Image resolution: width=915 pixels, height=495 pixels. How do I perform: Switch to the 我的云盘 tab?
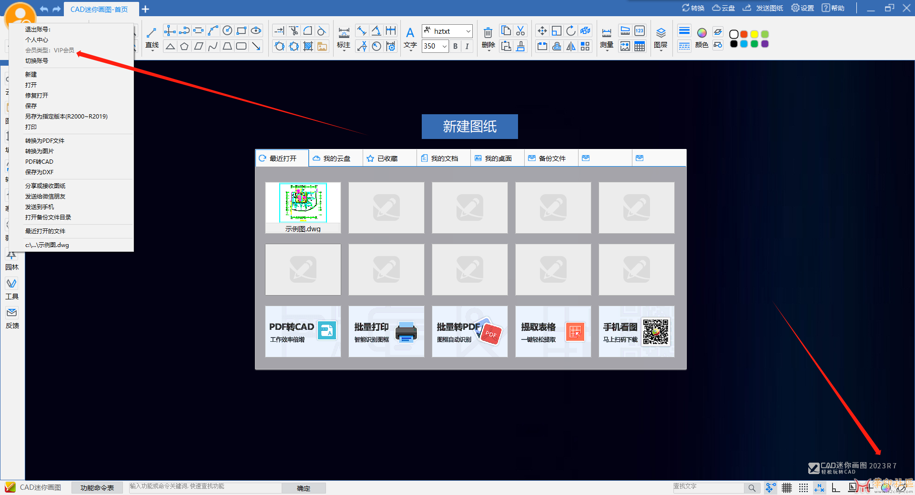[335, 158]
